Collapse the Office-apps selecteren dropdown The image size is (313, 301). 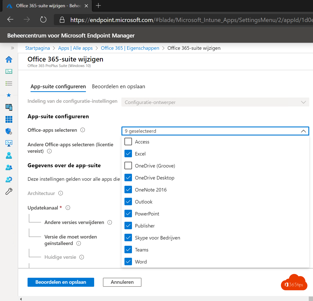point(303,131)
